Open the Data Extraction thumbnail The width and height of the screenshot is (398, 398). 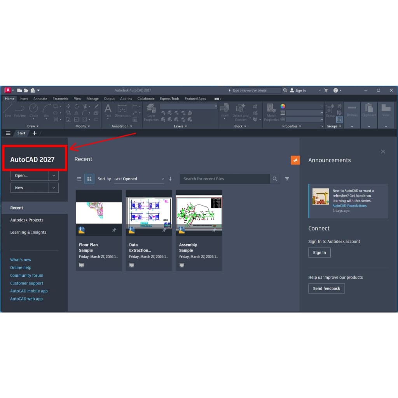[x=149, y=213]
